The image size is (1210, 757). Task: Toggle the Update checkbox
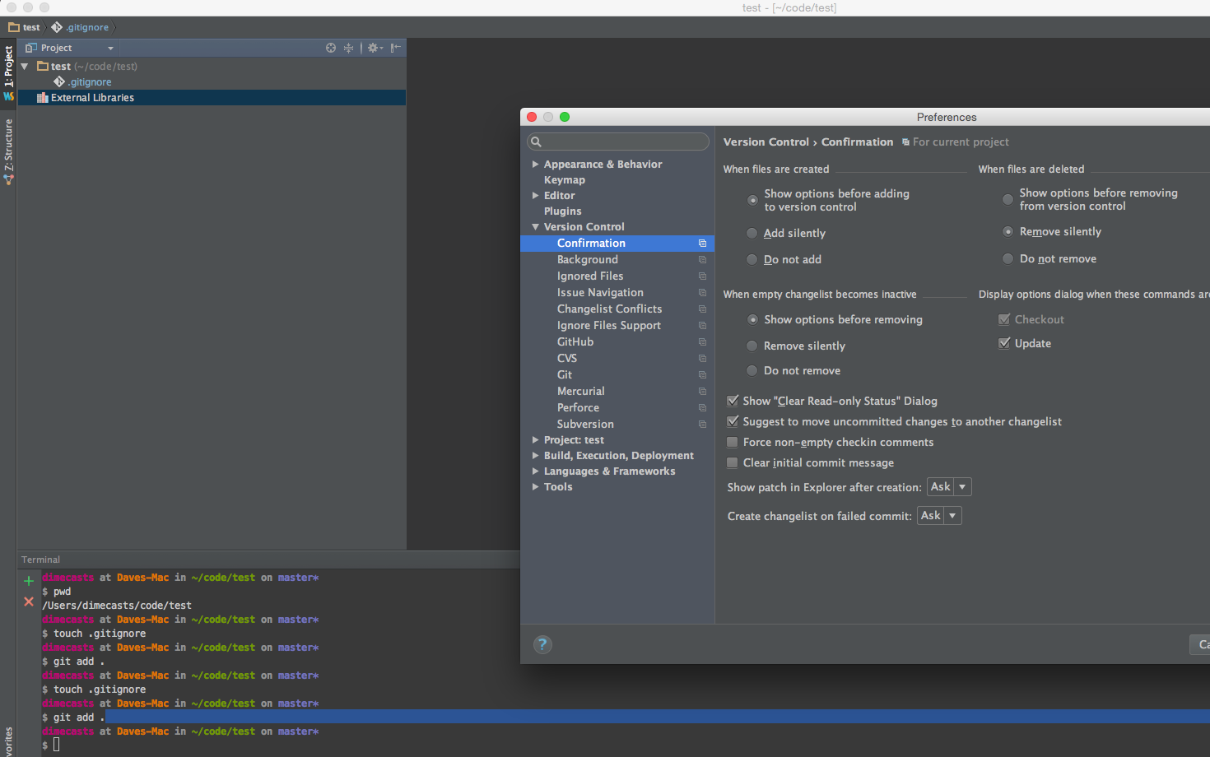point(1004,343)
